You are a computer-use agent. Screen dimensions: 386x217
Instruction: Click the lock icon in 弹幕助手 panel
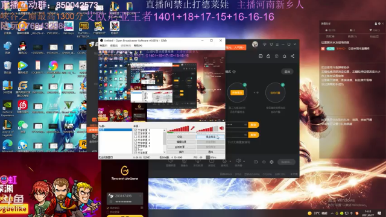pos(376,24)
